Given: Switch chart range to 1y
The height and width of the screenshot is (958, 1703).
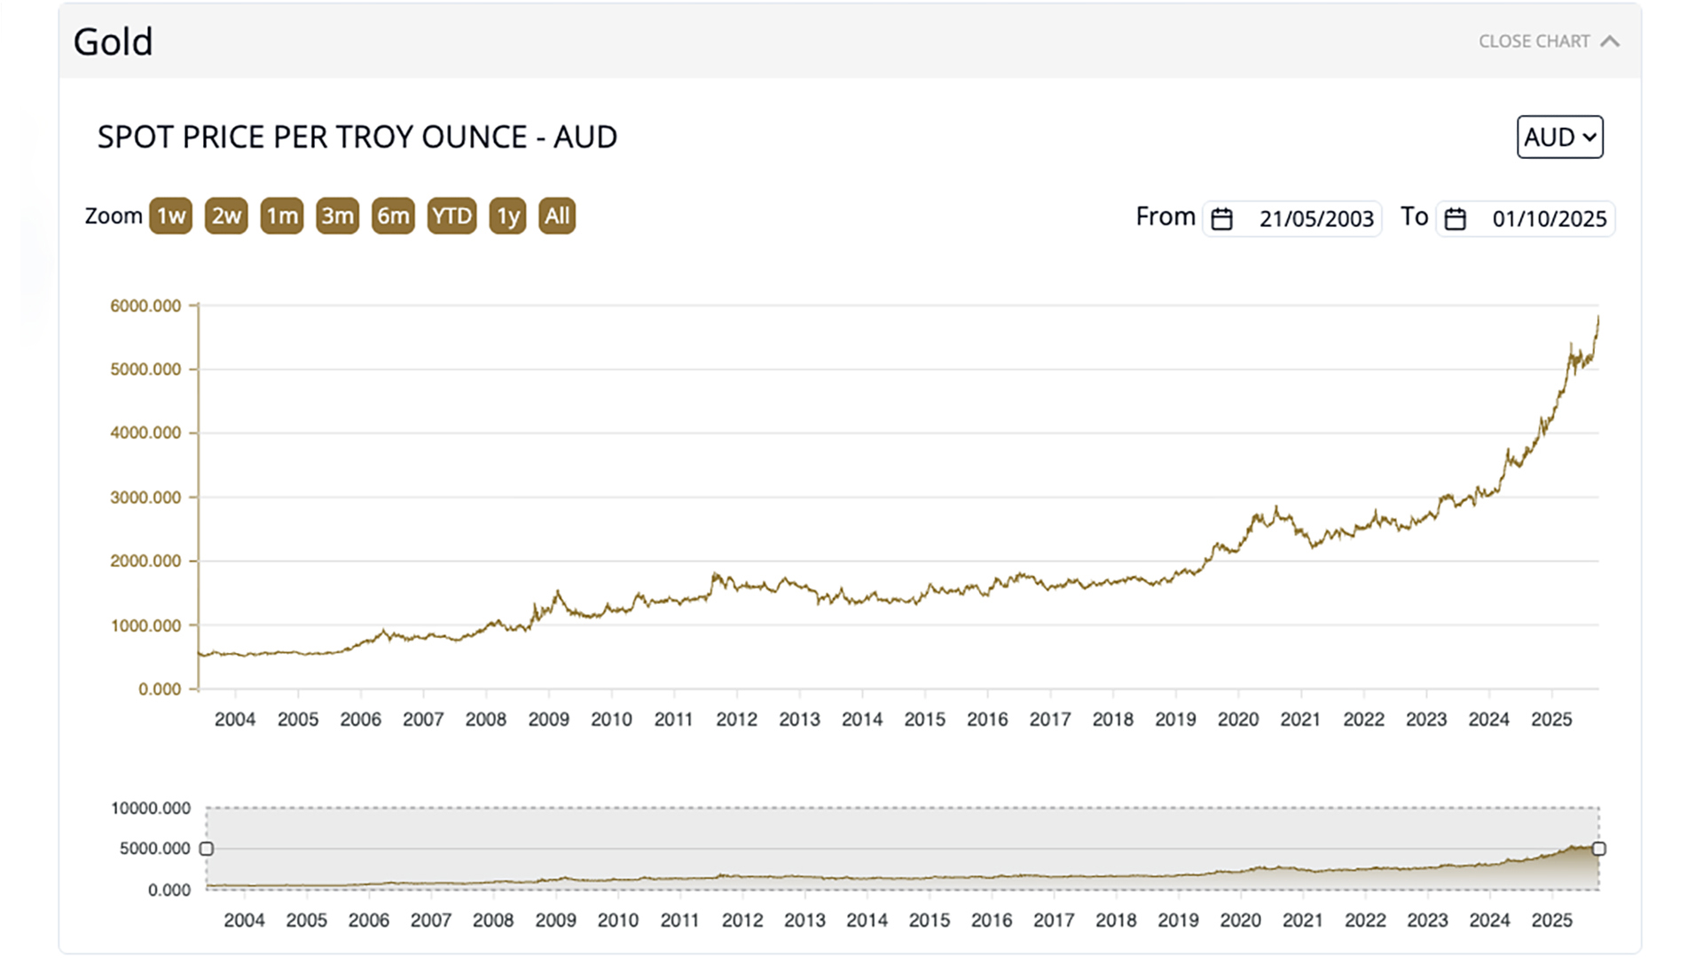Looking at the screenshot, I should pyautogui.click(x=506, y=216).
